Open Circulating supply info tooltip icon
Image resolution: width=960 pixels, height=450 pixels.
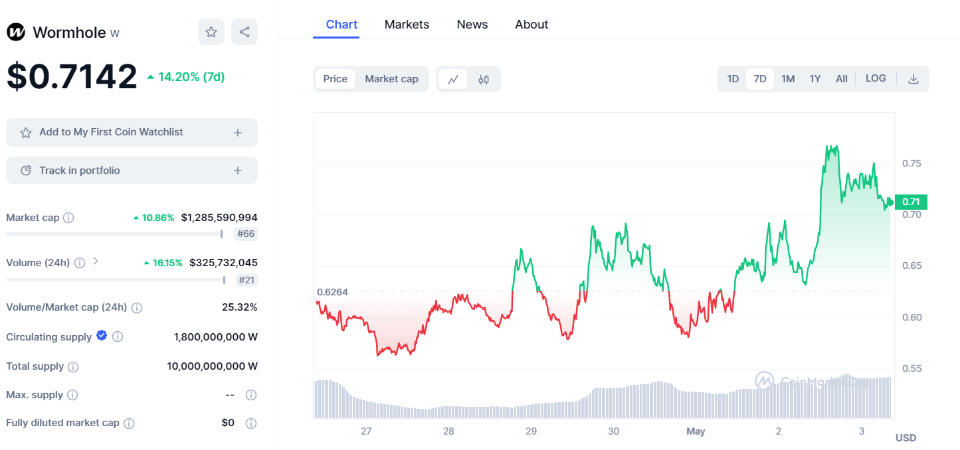118,337
